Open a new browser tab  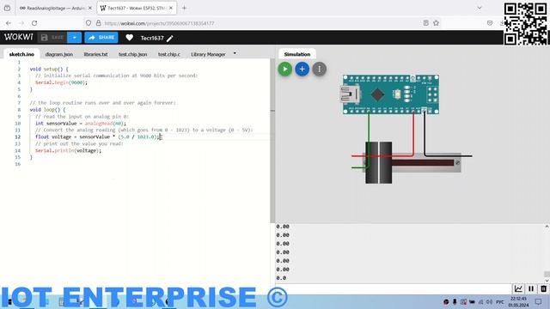point(184,8)
